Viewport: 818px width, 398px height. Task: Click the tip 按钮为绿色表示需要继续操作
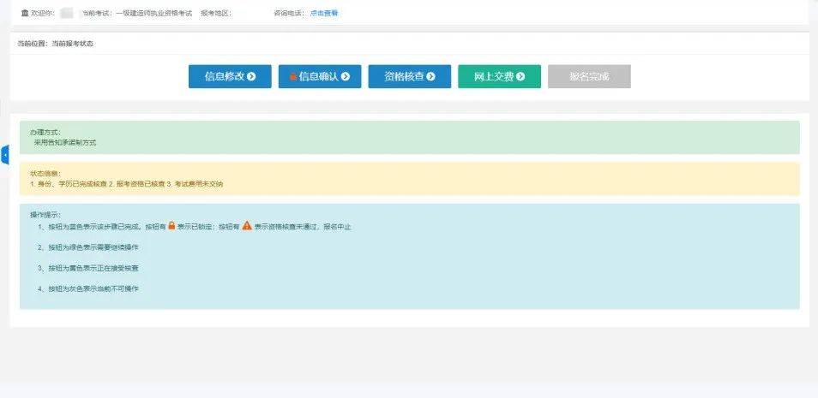(88, 247)
